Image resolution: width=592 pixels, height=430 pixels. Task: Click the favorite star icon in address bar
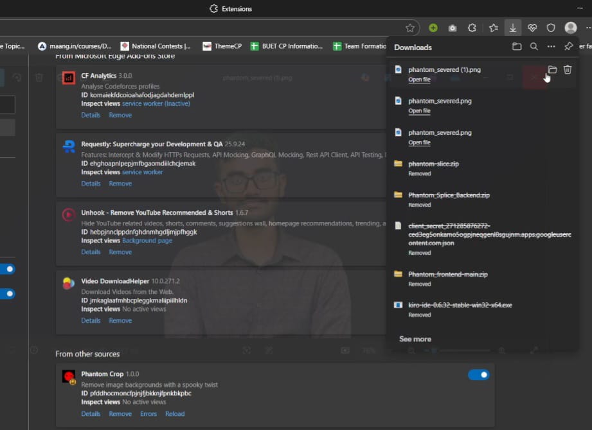point(409,28)
